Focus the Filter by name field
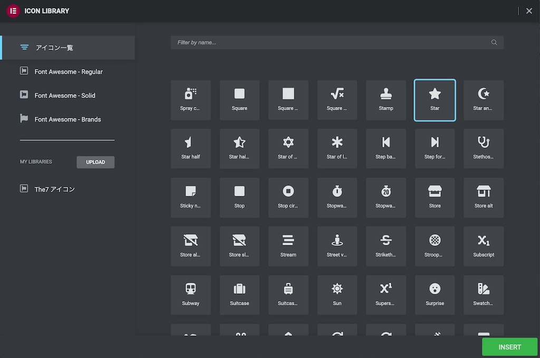The width and height of the screenshot is (540, 358). [x=332, y=43]
